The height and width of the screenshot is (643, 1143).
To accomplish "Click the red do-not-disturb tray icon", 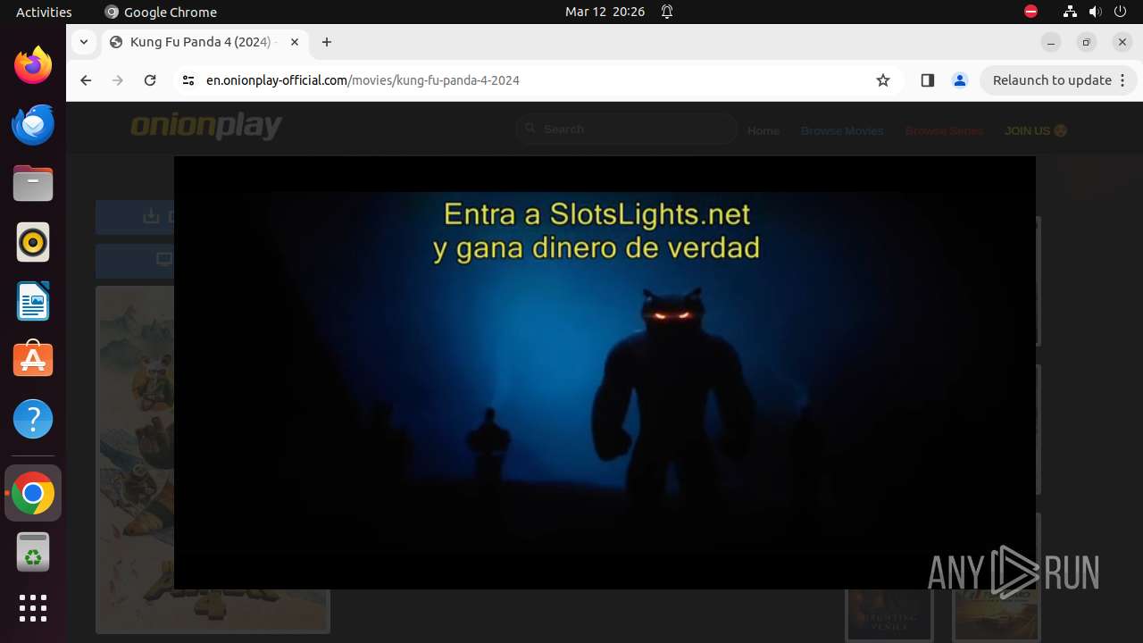I will pos(1030,12).
